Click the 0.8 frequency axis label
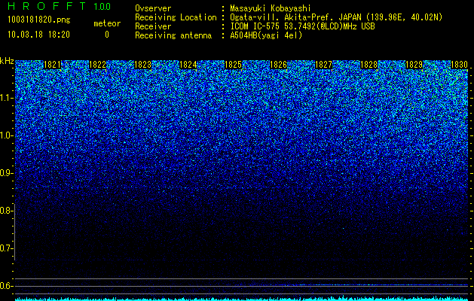Image resolution: width=474 pixels, height=301 pixels. click(x=7, y=211)
